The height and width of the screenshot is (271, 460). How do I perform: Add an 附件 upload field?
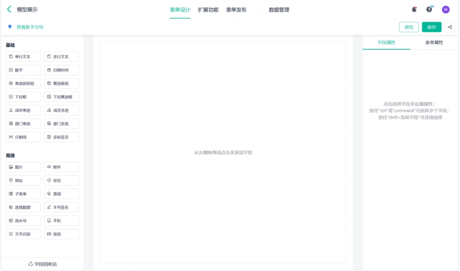(x=62, y=167)
